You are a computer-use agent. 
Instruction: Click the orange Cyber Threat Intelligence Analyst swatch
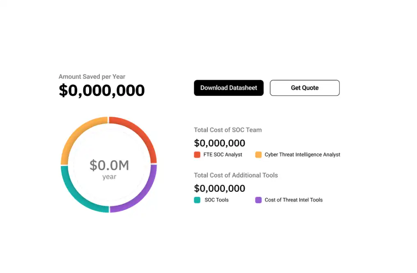pyautogui.click(x=258, y=155)
